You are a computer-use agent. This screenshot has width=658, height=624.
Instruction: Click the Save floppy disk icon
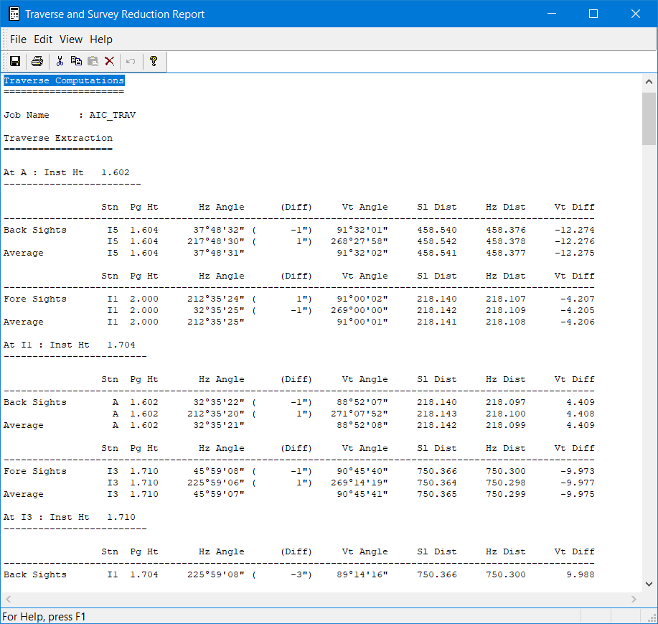coord(15,61)
